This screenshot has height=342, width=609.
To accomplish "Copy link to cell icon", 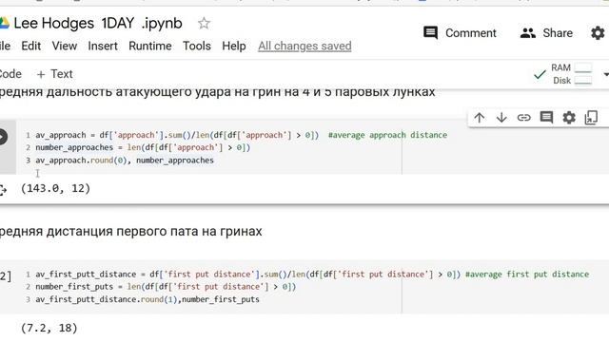I will coord(523,118).
